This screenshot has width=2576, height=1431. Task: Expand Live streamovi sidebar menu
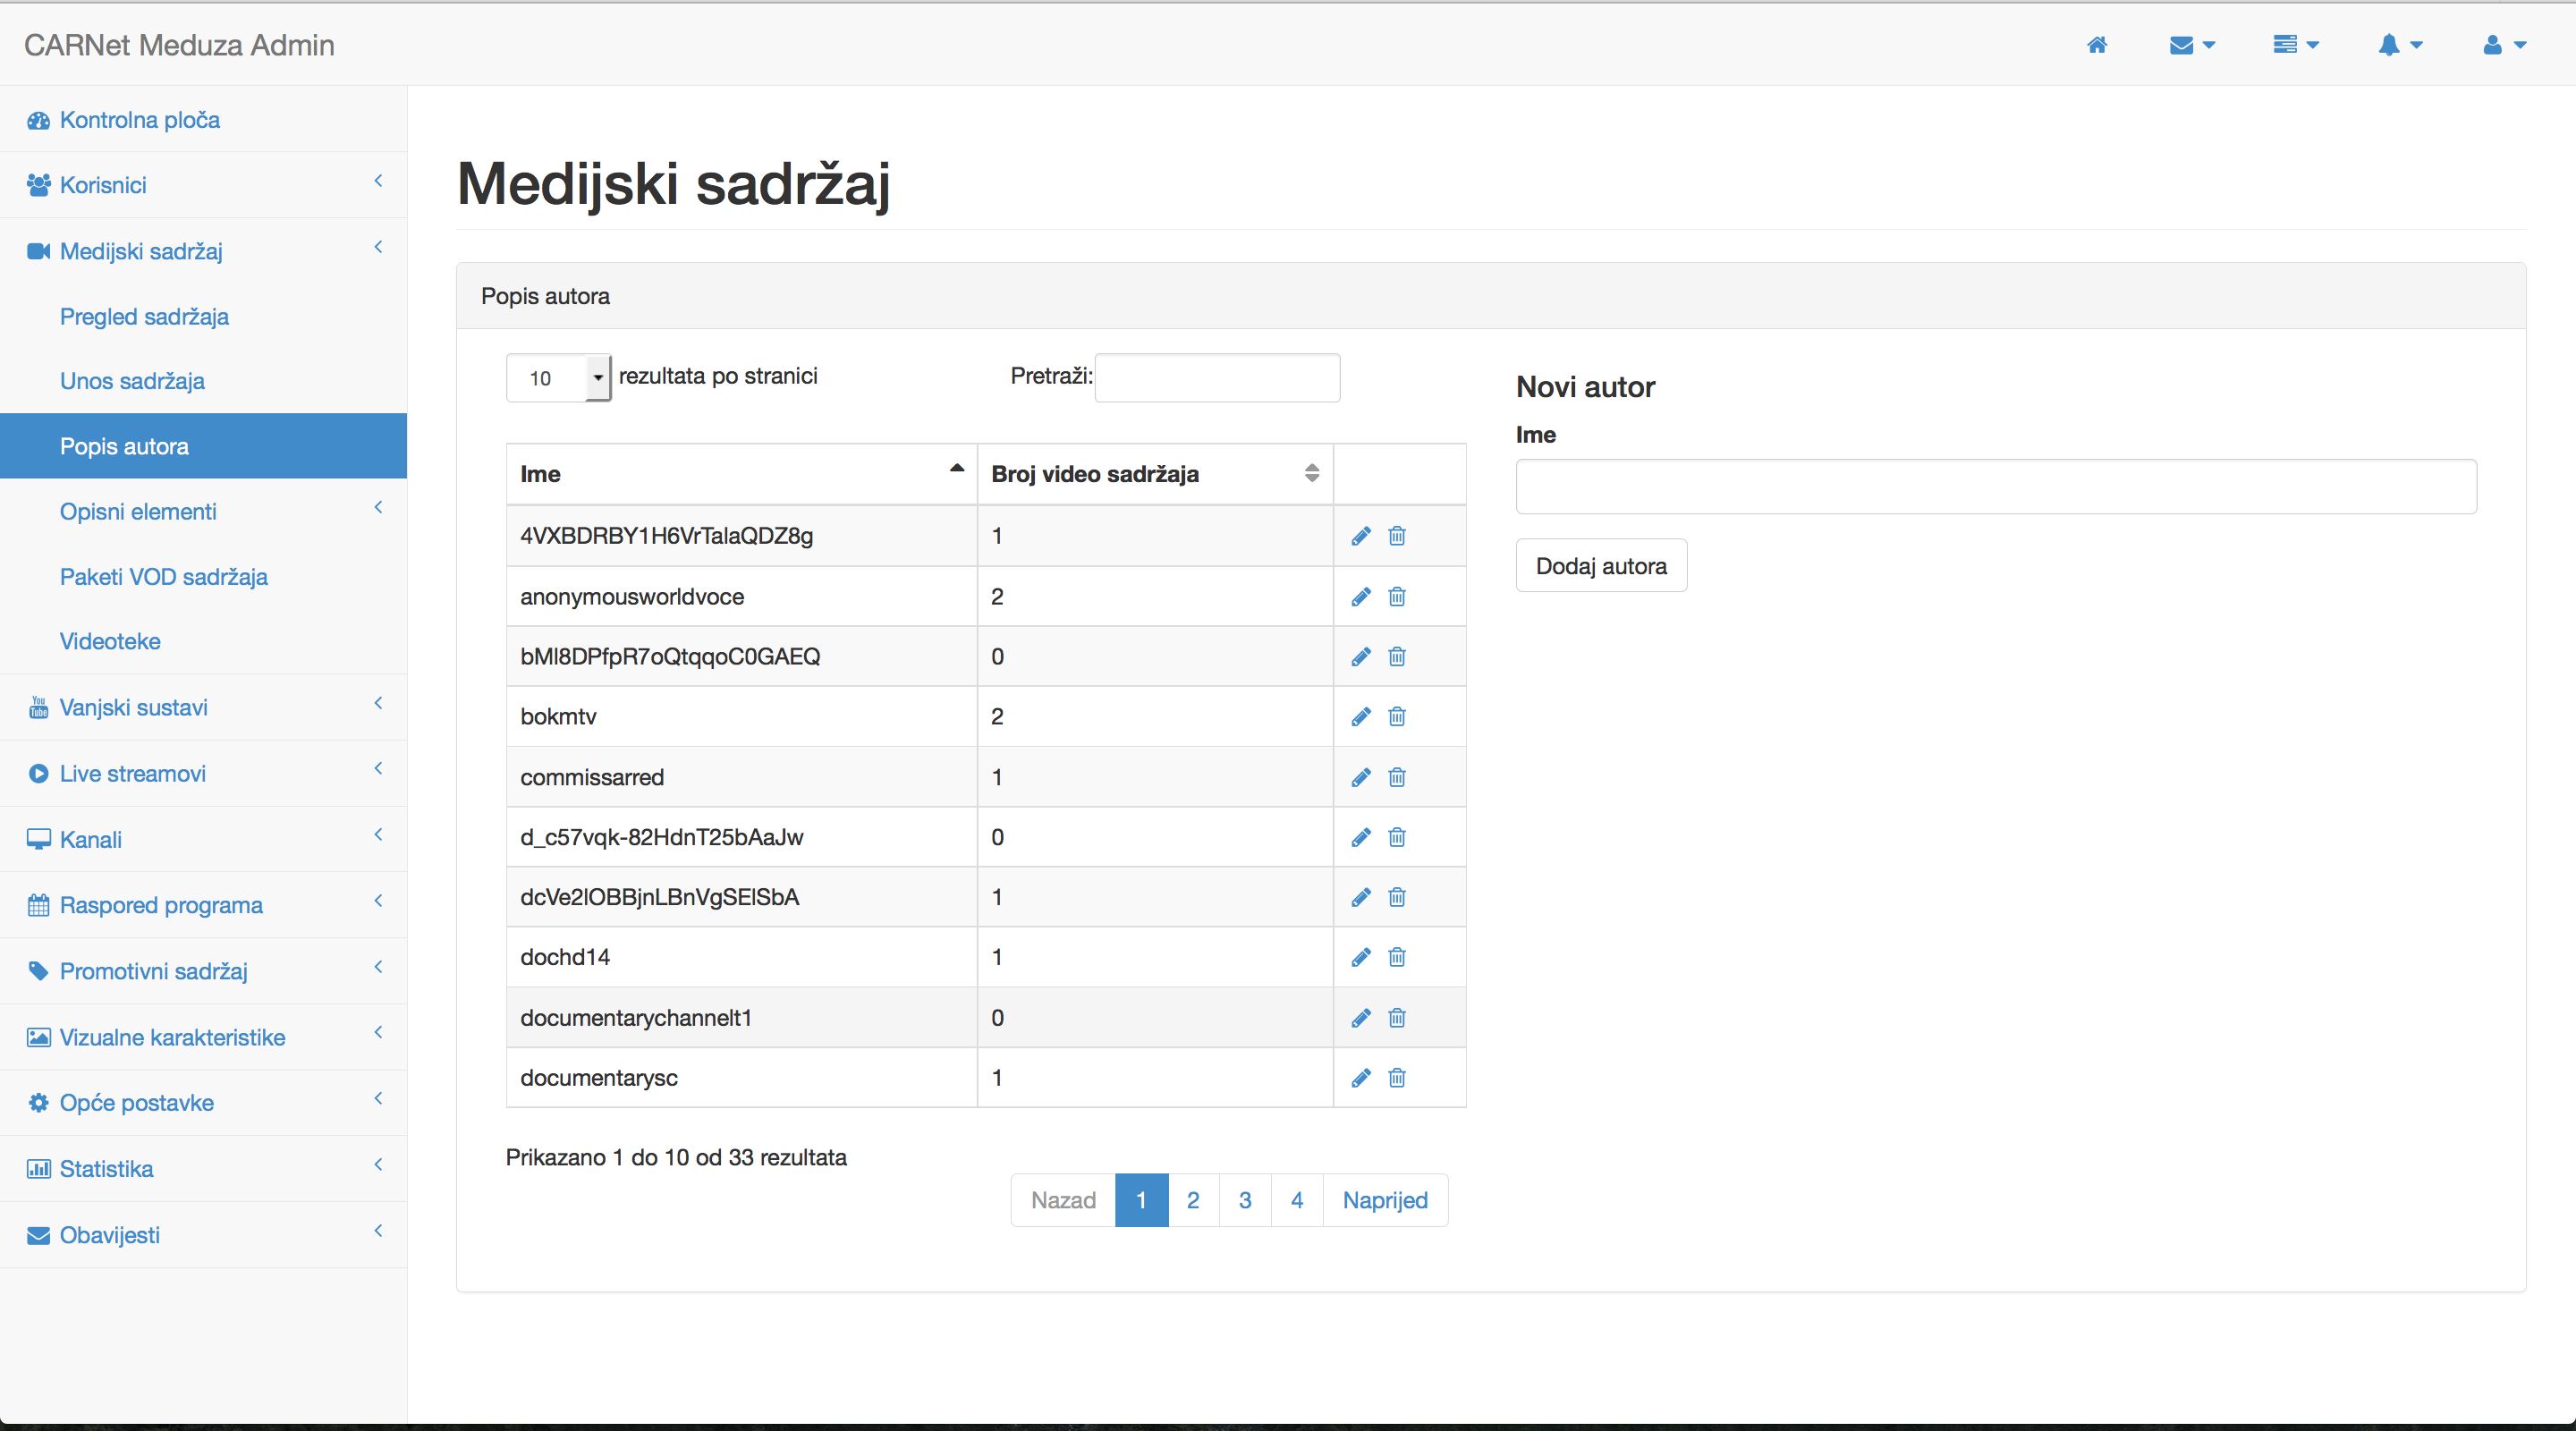203,773
